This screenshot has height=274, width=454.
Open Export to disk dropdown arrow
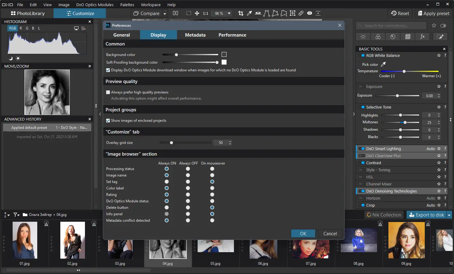coord(449,215)
